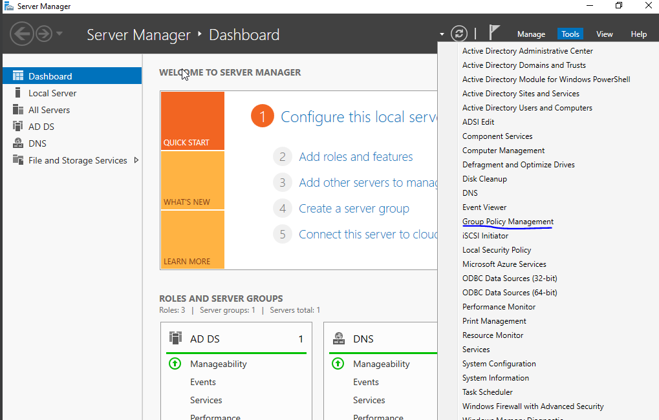Open Events in the AD DS tile
Image resolution: width=659 pixels, height=420 pixels.
point(202,383)
